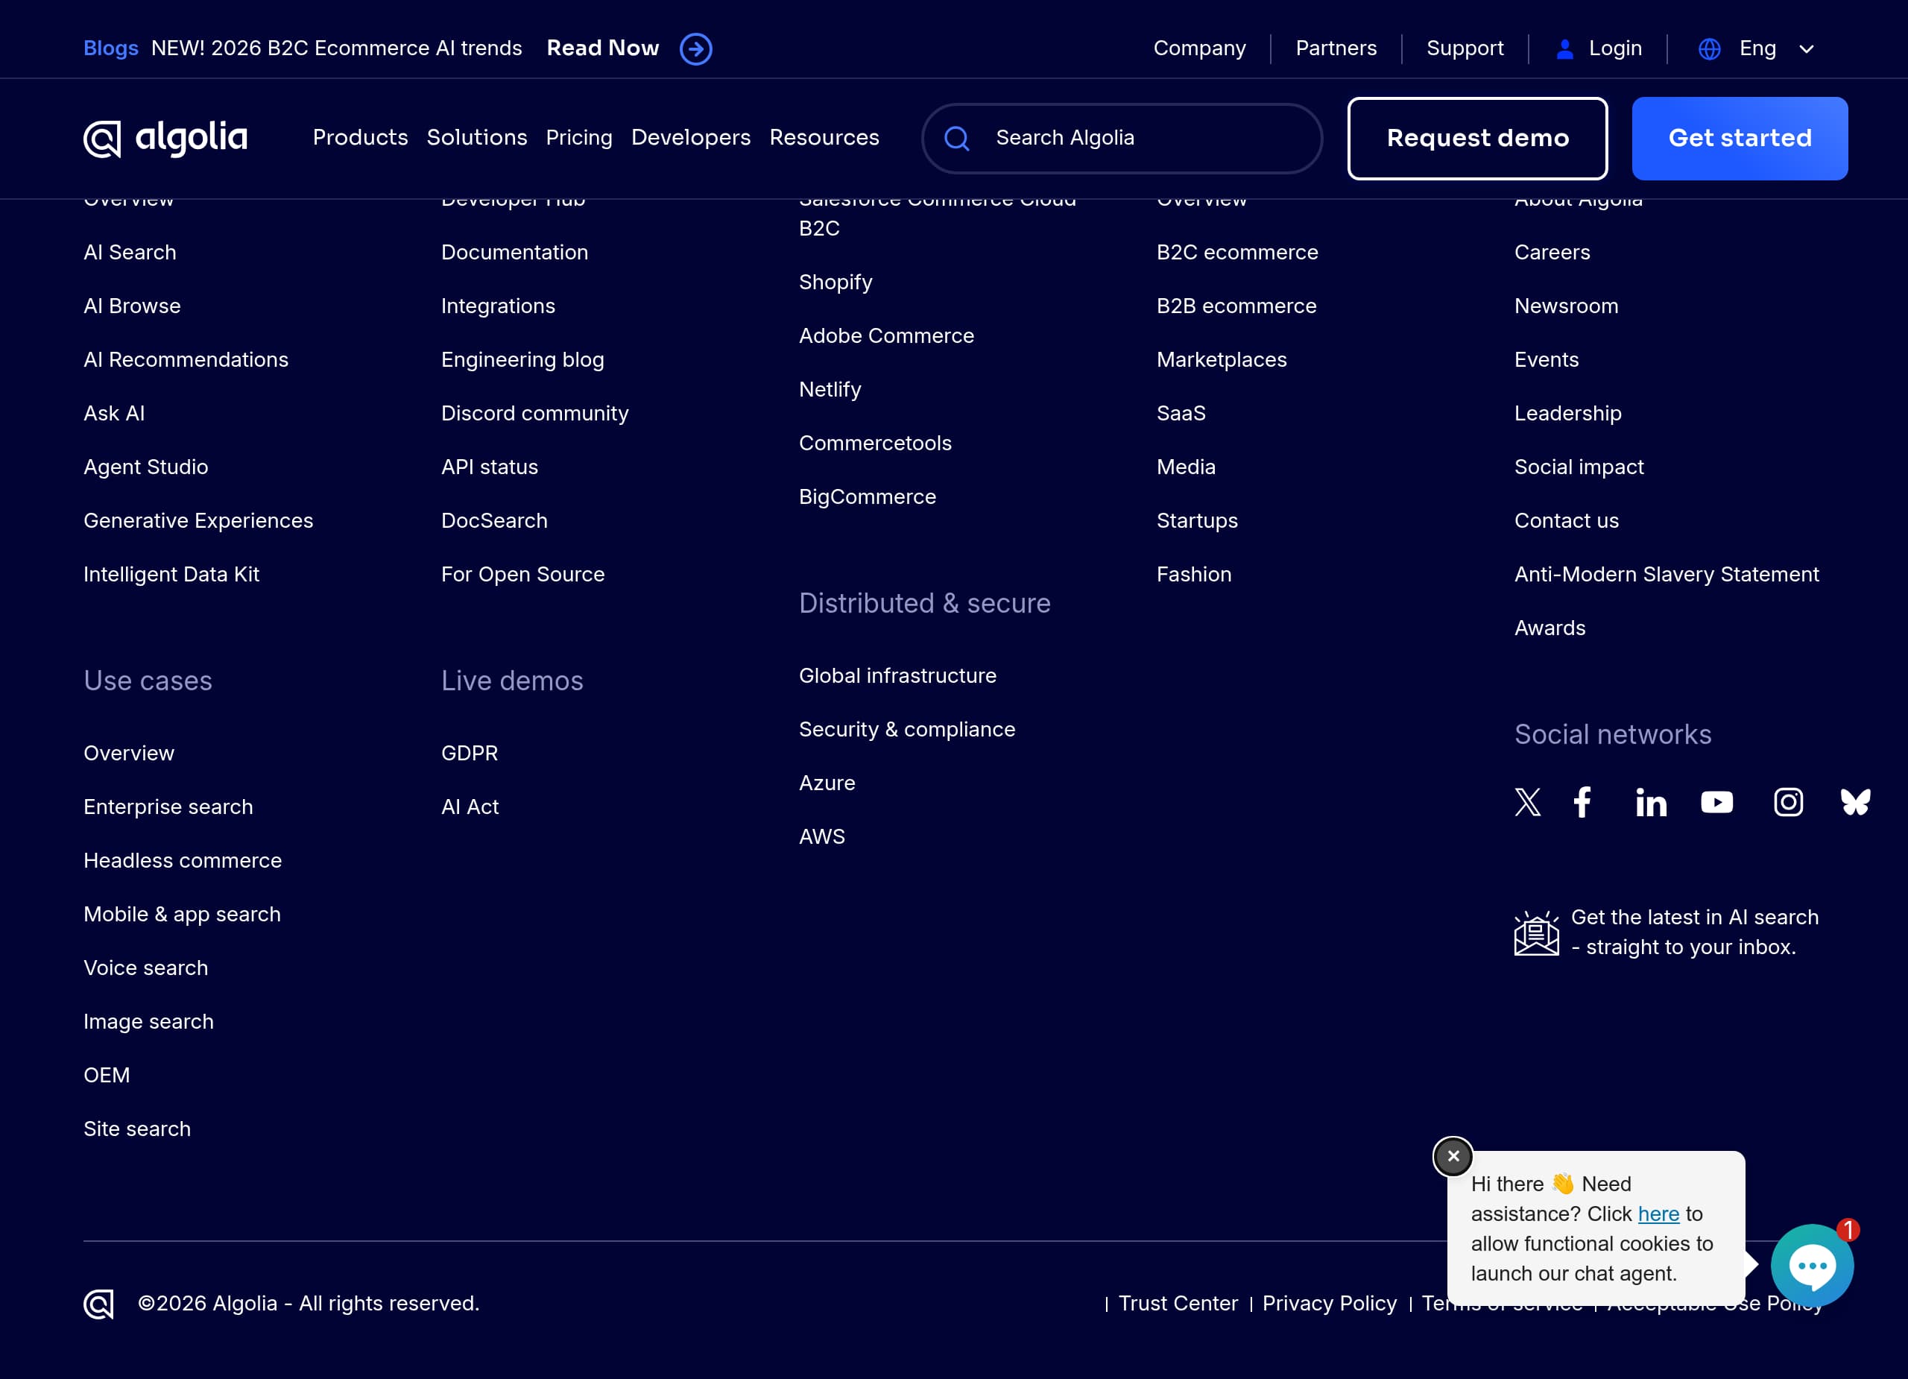Open Algolia's YouTube channel icon
This screenshot has width=1908, height=1379.
tap(1717, 802)
